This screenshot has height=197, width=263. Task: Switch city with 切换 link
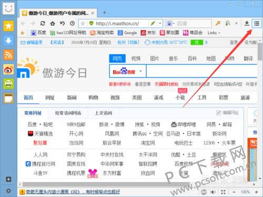pyautogui.click(x=133, y=43)
